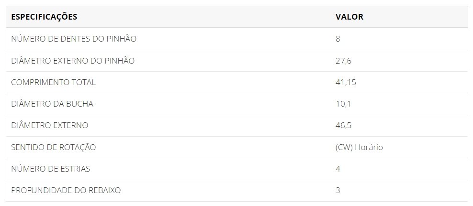This screenshot has width=473, height=206.
Task: Select the DIÂMETRO DA BUCHA label
Action: coord(52,104)
